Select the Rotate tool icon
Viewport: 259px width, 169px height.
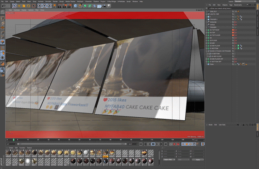(x=28, y=6)
